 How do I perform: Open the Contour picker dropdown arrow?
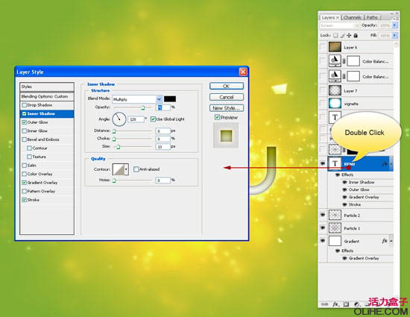tap(126, 169)
